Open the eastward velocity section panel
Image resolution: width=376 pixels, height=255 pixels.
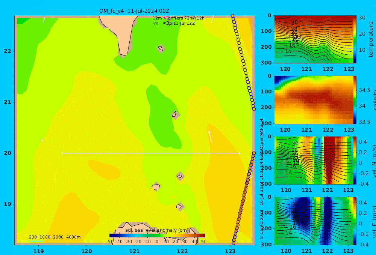pos(314,221)
